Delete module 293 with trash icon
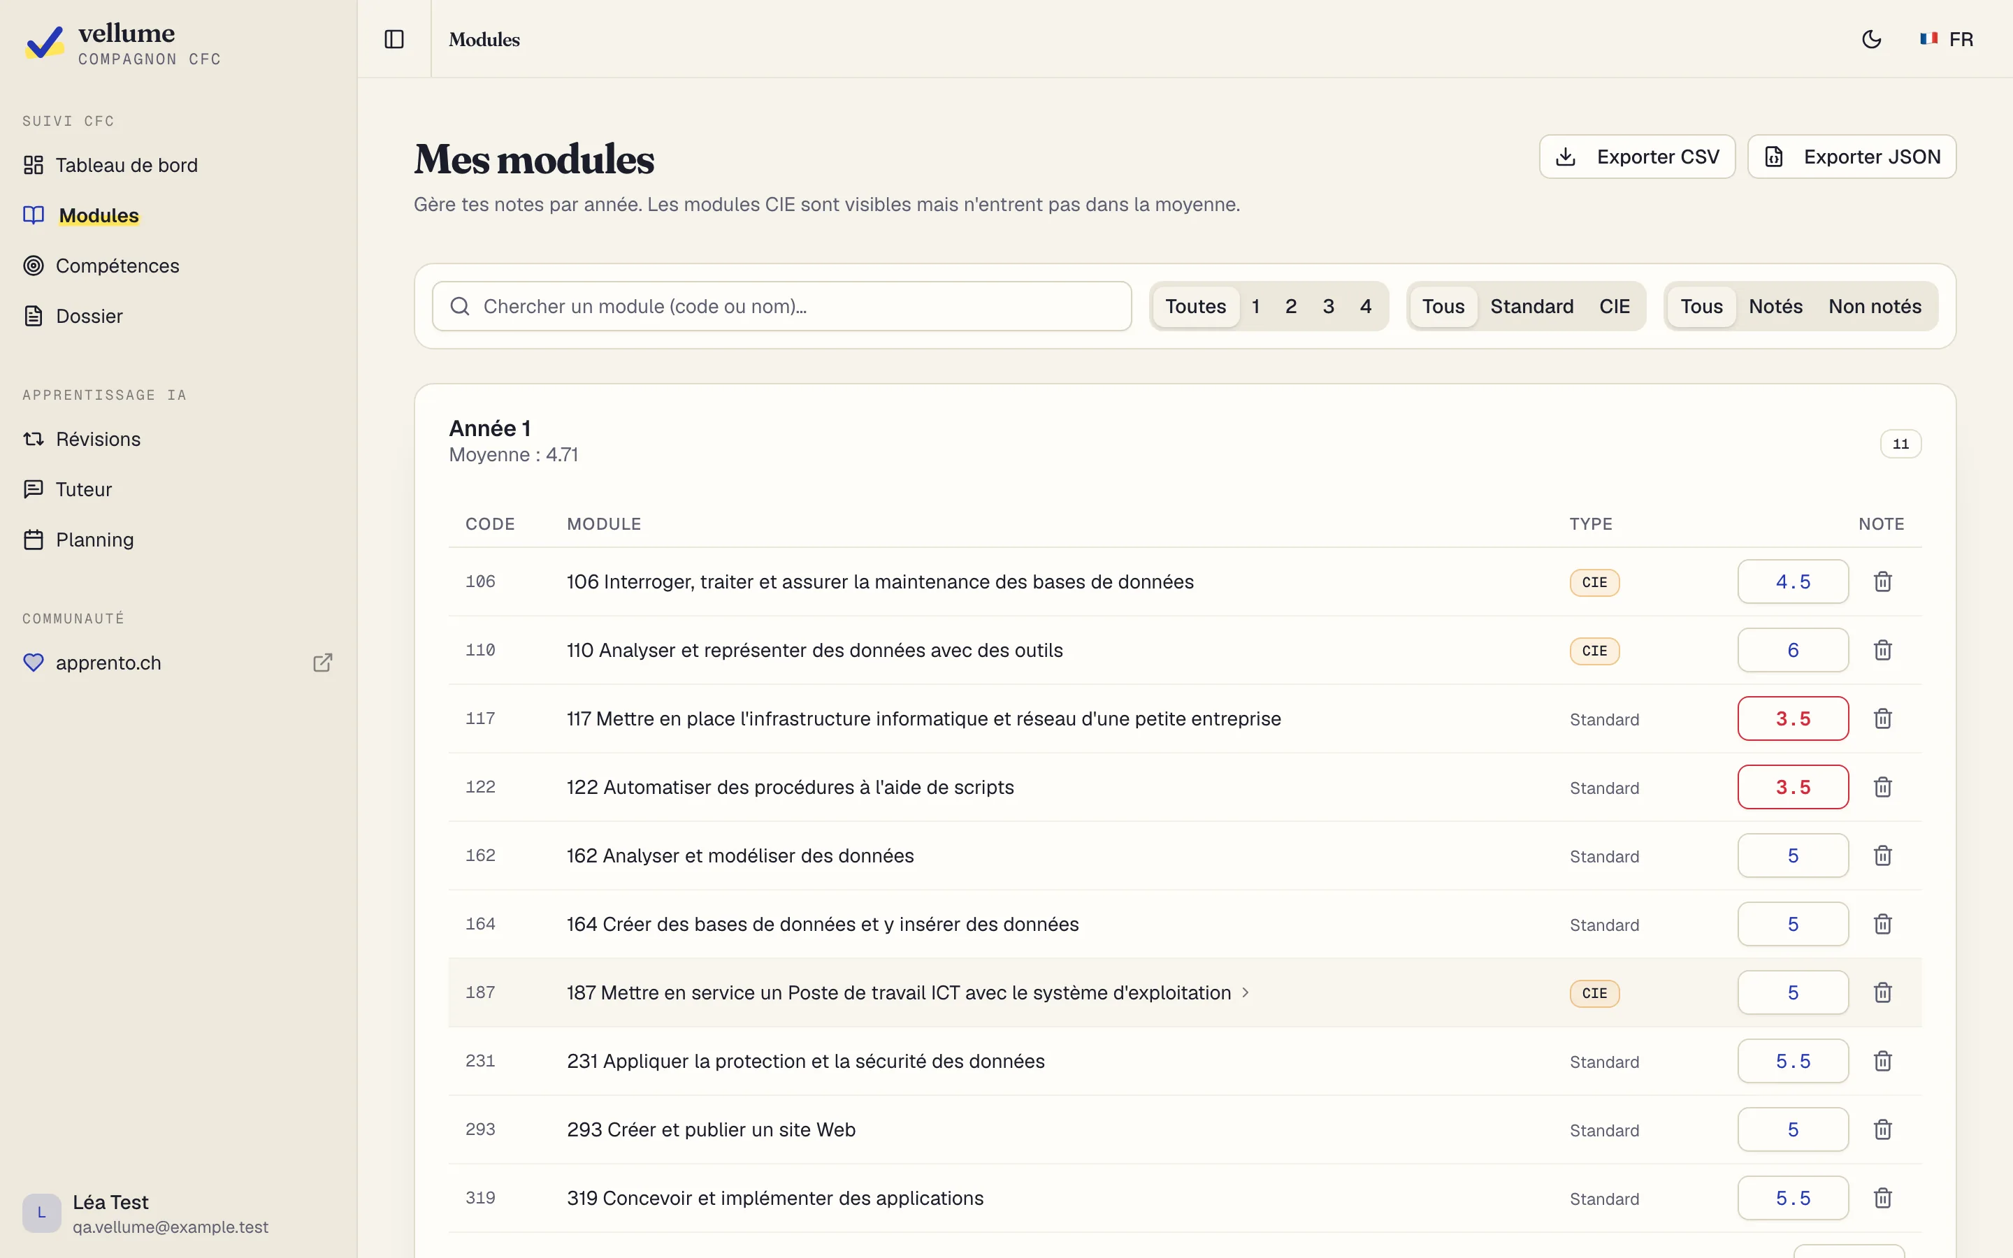The height and width of the screenshot is (1258, 2013). point(1883,1129)
